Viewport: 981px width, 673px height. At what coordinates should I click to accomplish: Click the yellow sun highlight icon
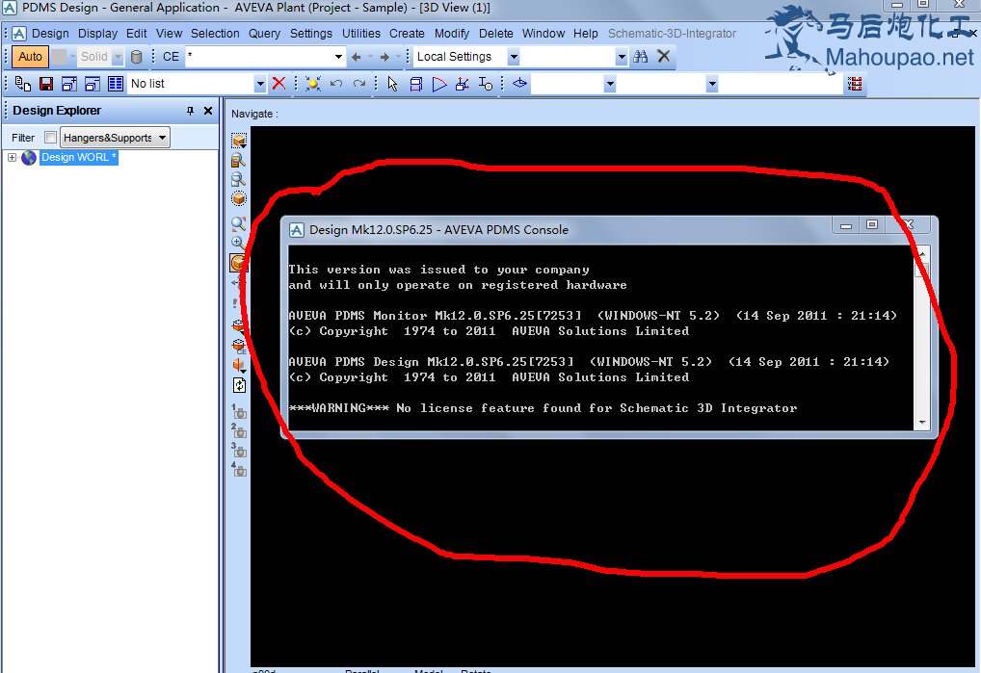[x=313, y=84]
